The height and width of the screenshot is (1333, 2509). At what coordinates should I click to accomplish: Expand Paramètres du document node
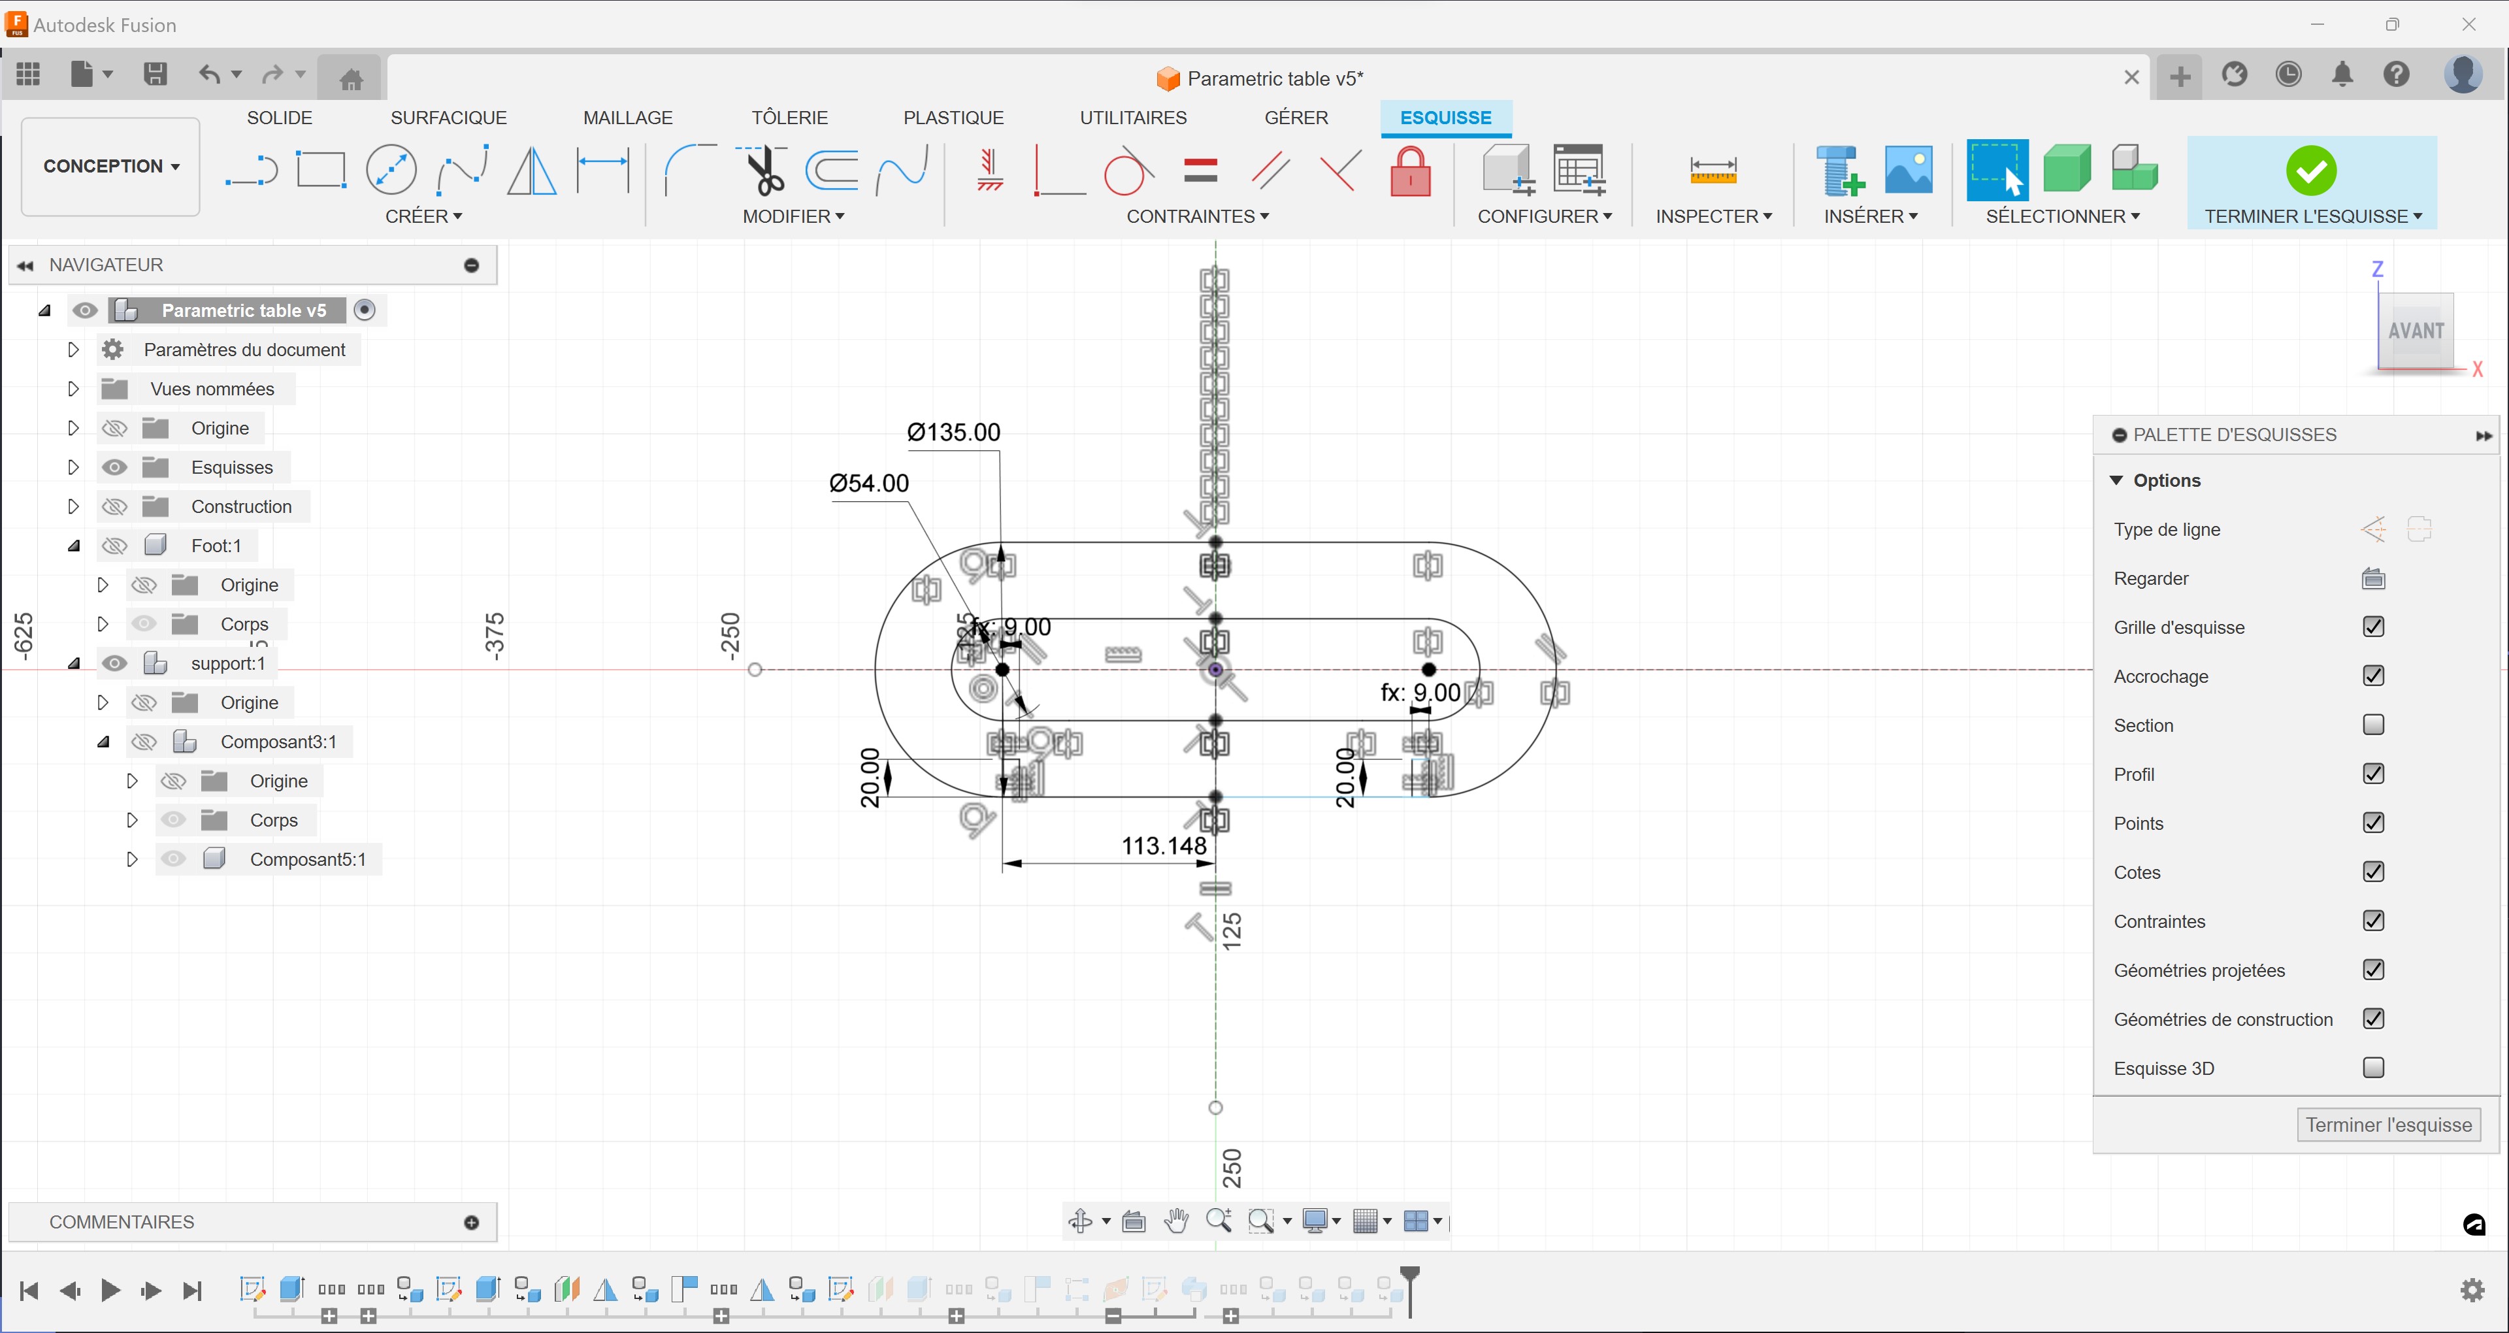pyautogui.click(x=73, y=350)
